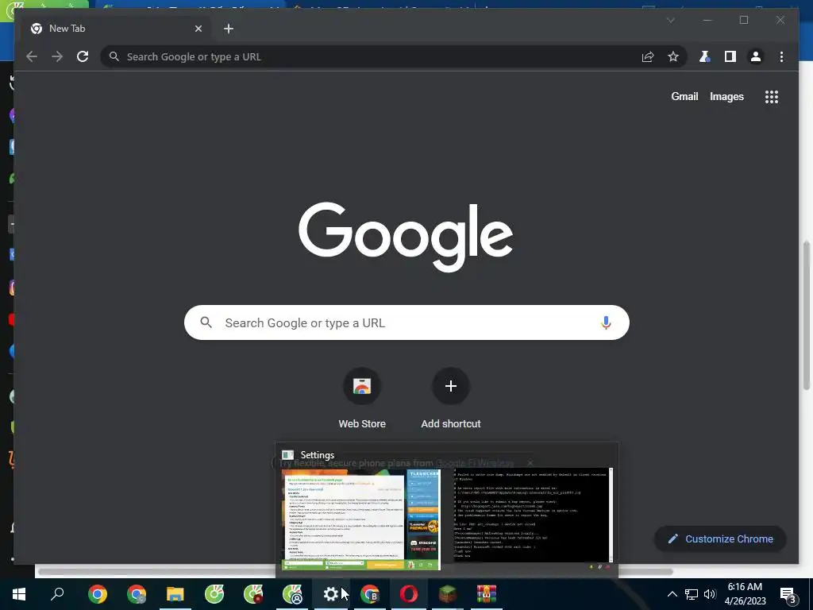Start voice search with microphone icon
Screen dimensions: 813x610
pos(606,322)
